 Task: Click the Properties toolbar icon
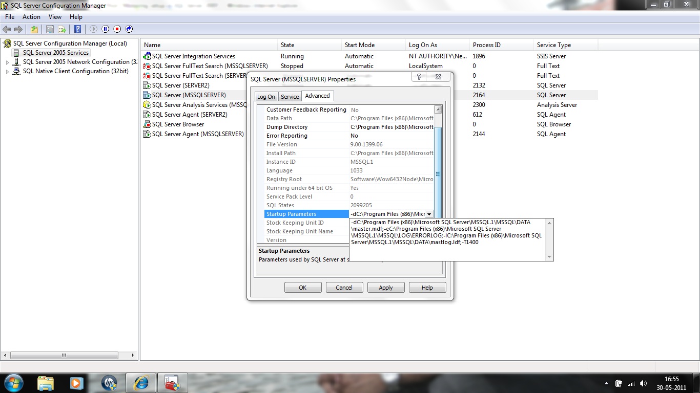[50, 29]
